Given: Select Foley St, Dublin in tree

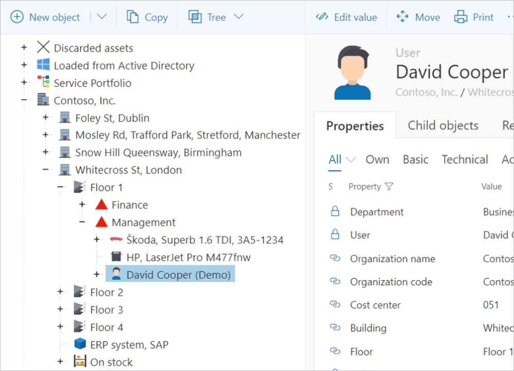Looking at the screenshot, I should coord(112,118).
